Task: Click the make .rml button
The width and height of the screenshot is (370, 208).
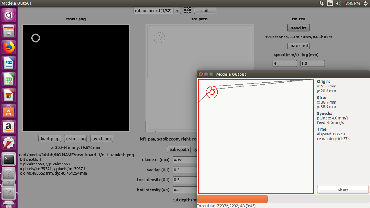Action: [298, 46]
